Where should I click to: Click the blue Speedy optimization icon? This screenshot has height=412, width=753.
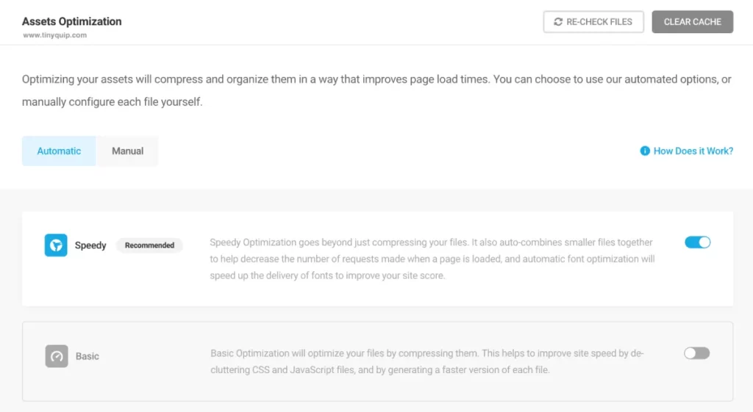pos(56,245)
